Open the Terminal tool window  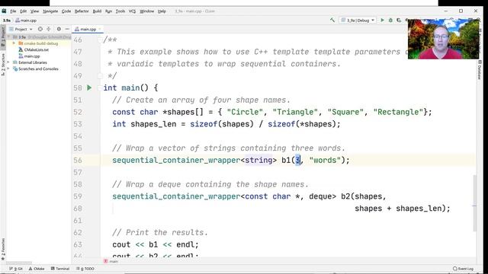60,269
